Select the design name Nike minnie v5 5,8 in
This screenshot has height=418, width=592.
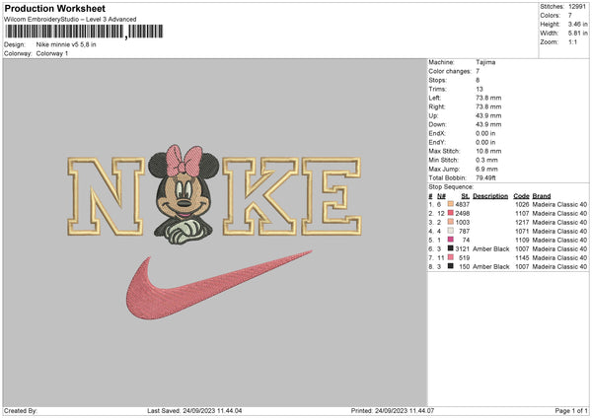66,44
